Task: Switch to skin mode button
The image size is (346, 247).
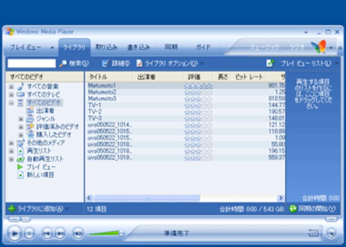Action: [331, 233]
